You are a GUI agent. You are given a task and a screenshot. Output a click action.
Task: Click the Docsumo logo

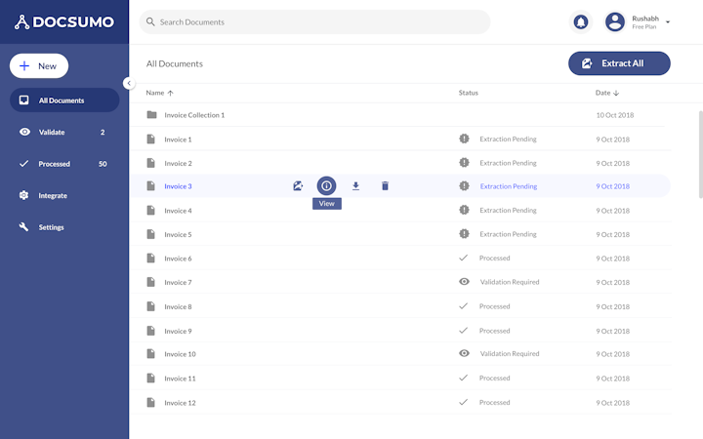pos(64,21)
